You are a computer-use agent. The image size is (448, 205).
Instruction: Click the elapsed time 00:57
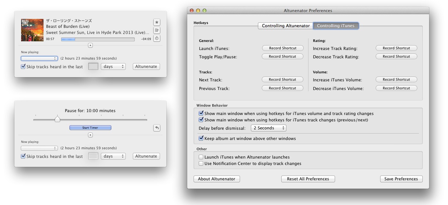pos(50,39)
